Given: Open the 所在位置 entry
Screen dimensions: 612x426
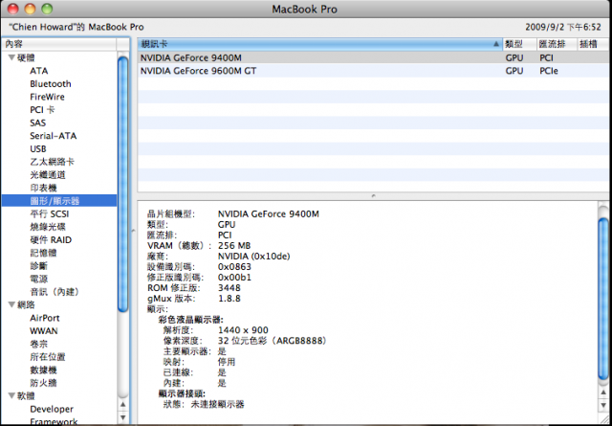Looking at the screenshot, I should [x=48, y=357].
